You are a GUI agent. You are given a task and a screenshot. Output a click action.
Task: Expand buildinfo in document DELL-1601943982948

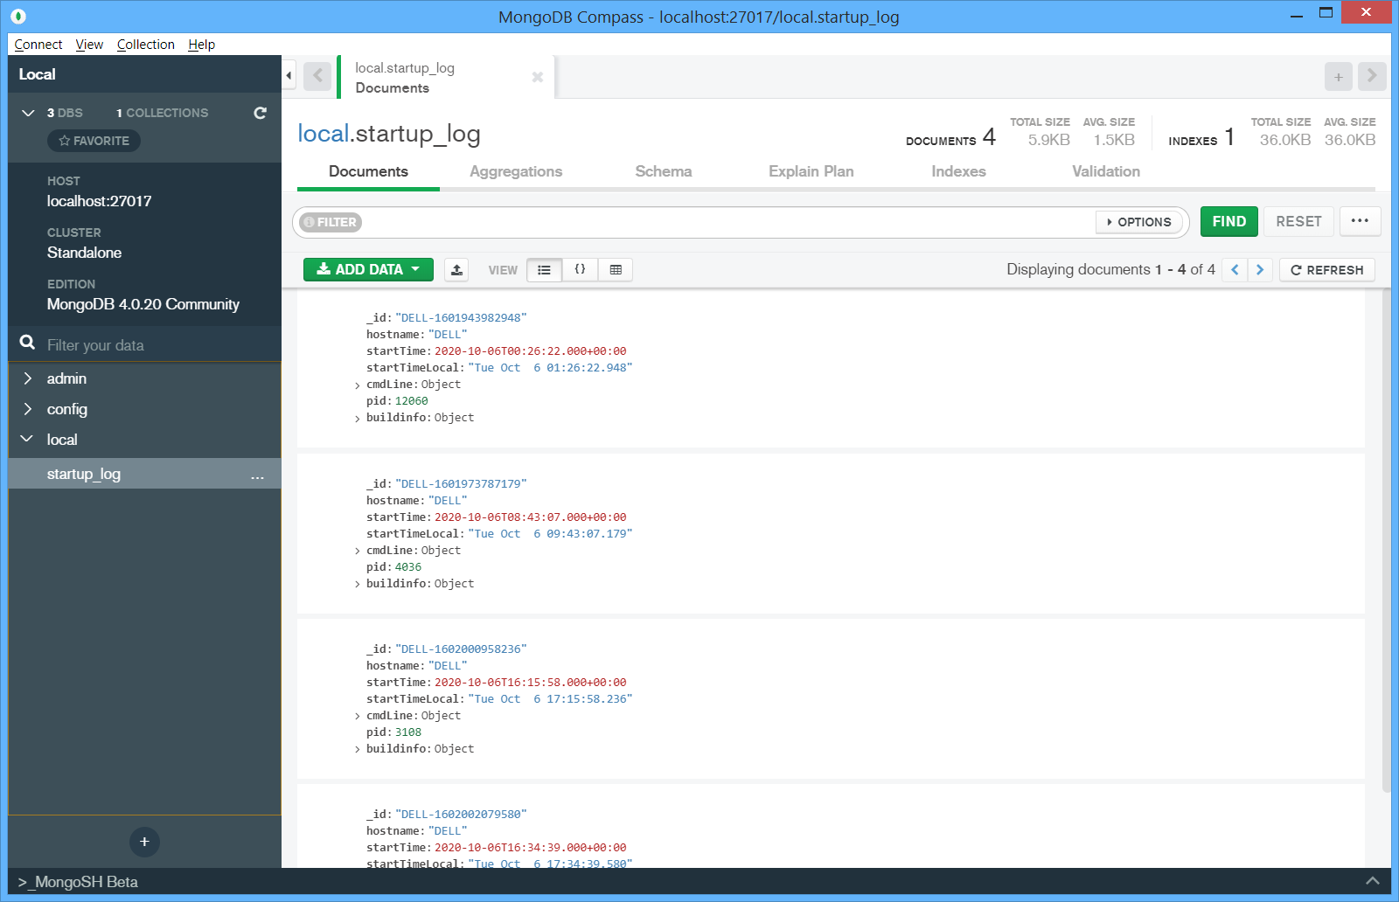pos(358,419)
